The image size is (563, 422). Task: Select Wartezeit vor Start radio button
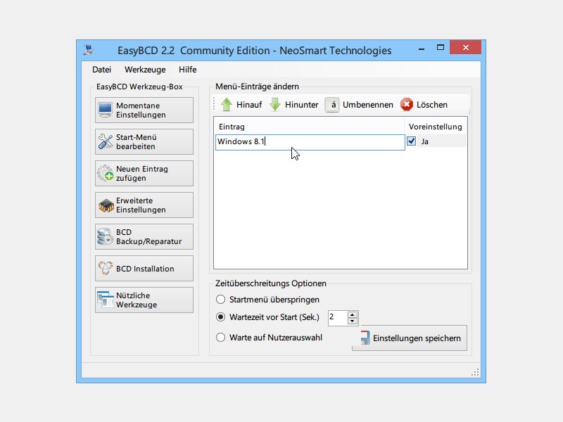coord(220,317)
